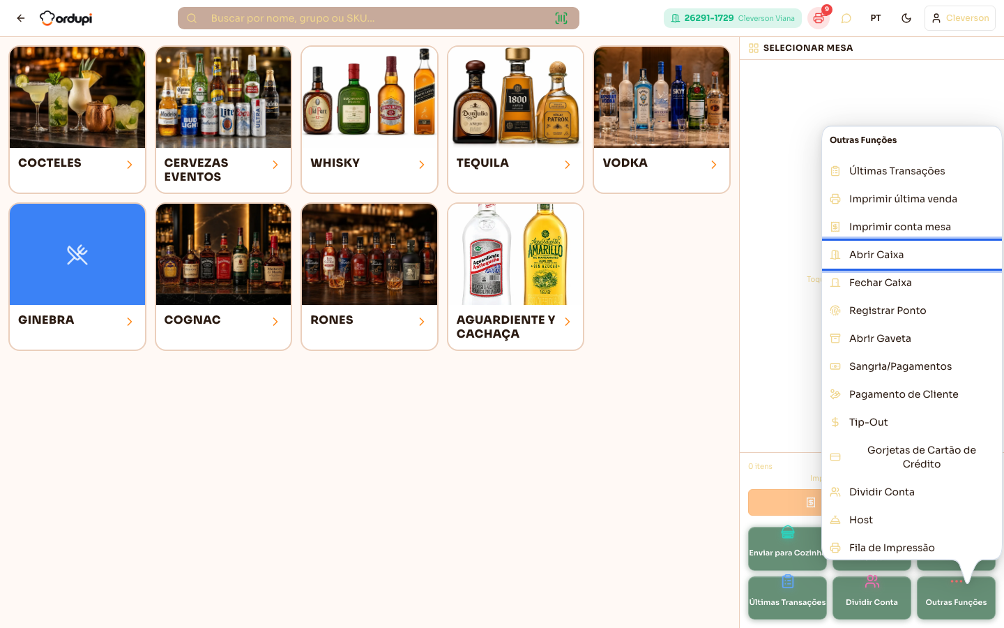Click the Ordupi logo

point(66,18)
